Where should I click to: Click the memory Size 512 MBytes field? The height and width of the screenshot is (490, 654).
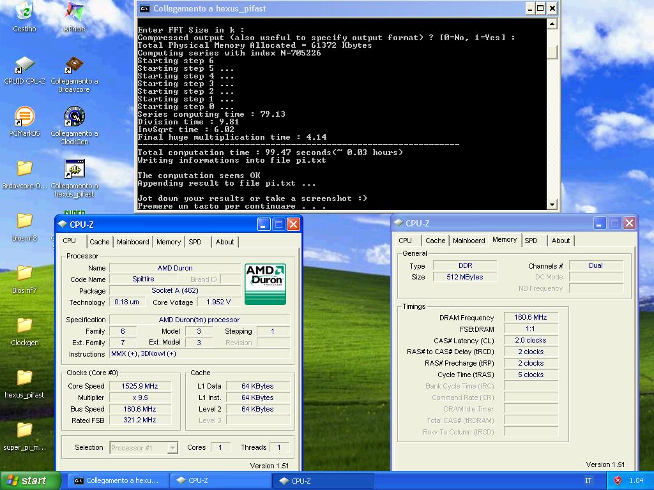(x=465, y=277)
